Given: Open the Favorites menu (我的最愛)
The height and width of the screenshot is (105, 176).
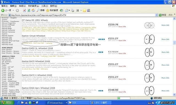Looking at the screenshot, I should click(x=34, y=6).
